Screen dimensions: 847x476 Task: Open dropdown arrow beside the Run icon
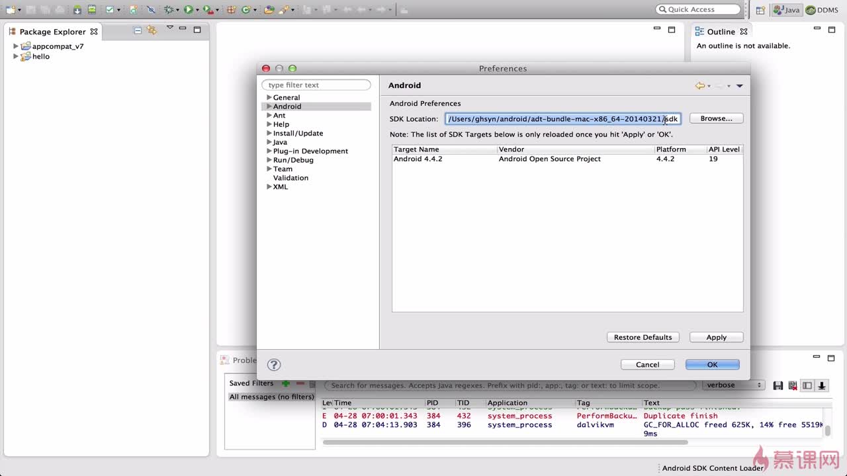[197, 11]
